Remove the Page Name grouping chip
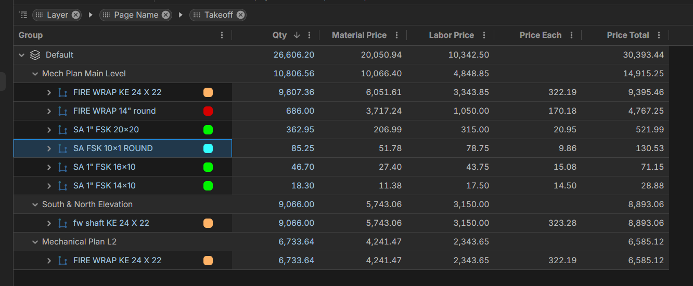693x286 pixels. point(165,15)
